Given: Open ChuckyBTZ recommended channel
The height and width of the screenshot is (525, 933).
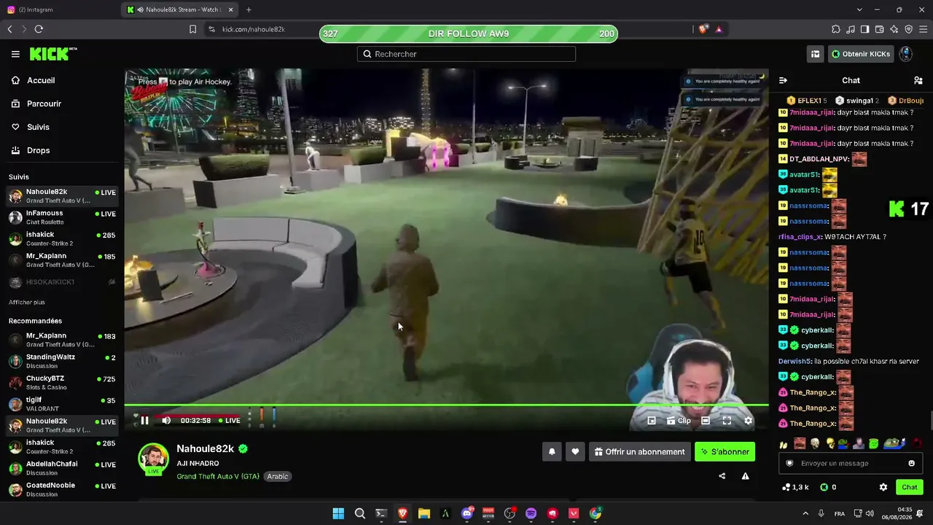Looking at the screenshot, I should 62,382.
